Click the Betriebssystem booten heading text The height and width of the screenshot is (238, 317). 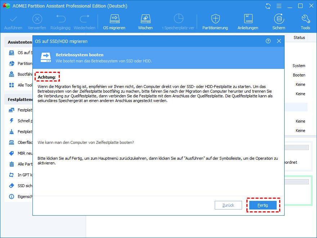click(80, 55)
